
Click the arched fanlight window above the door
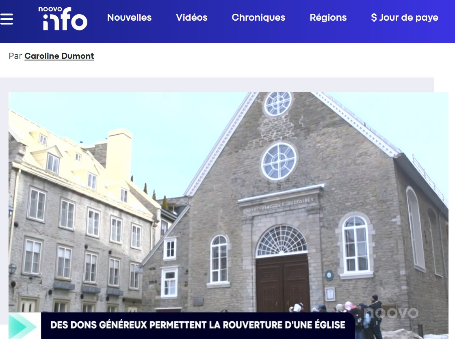click(x=282, y=241)
